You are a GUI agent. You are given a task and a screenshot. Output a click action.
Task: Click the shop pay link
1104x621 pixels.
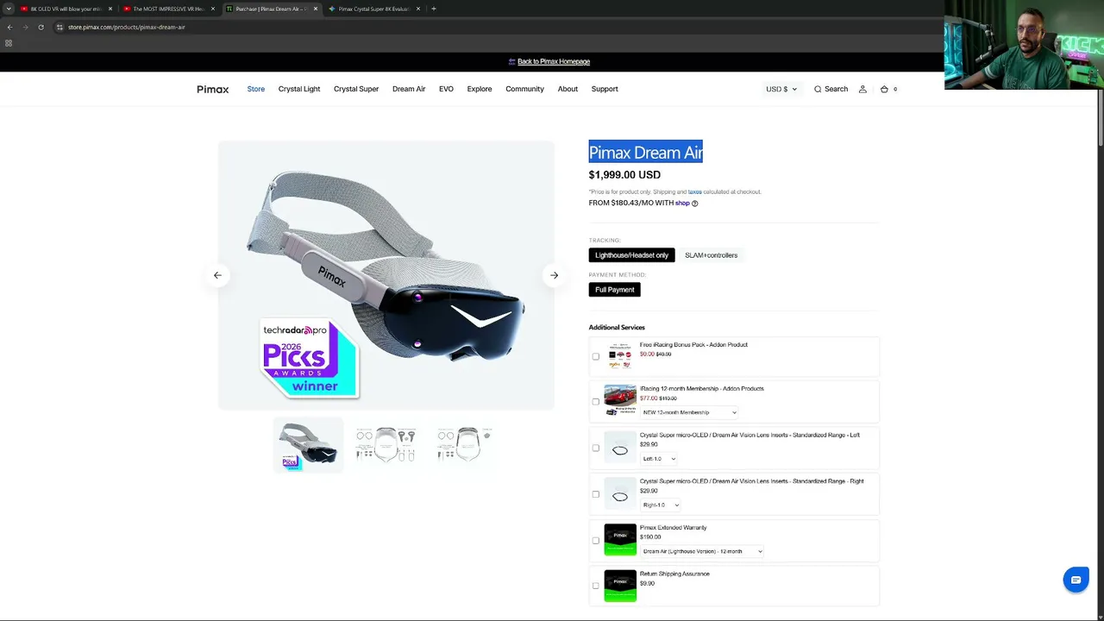[x=682, y=203]
